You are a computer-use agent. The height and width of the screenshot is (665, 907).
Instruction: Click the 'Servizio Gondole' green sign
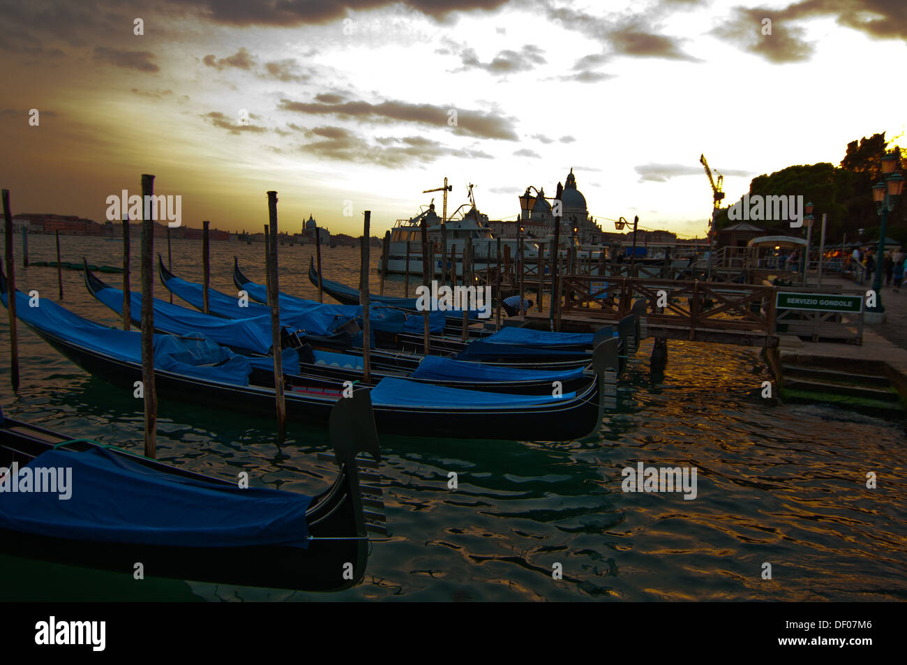tap(818, 302)
